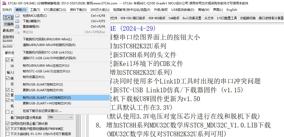This screenshot has width=284, height=137.
Task: Switch to 头文件 tab
Action: click(209, 18)
